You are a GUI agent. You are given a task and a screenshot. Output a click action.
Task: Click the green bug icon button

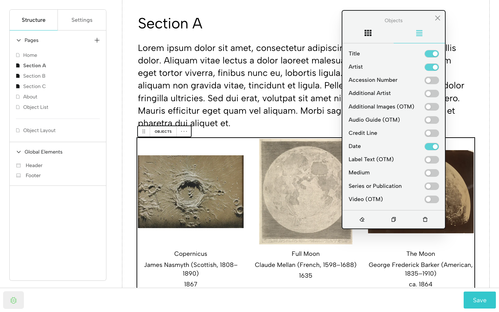click(14, 300)
